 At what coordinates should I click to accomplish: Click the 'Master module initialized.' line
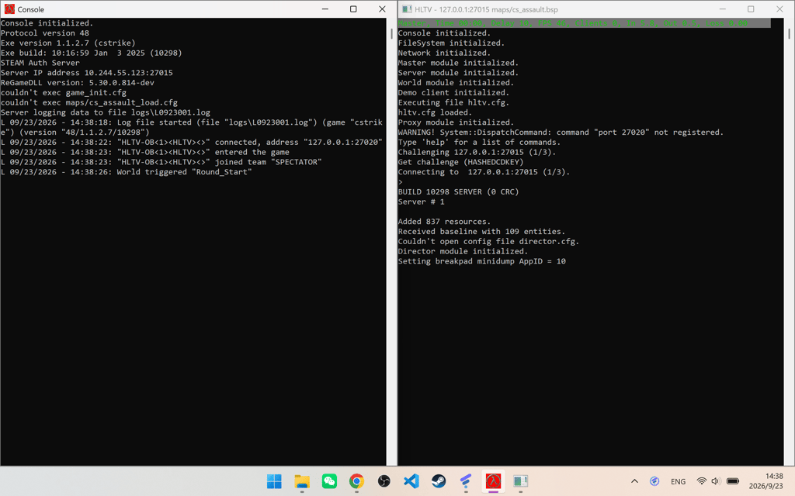[x=458, y=63]
